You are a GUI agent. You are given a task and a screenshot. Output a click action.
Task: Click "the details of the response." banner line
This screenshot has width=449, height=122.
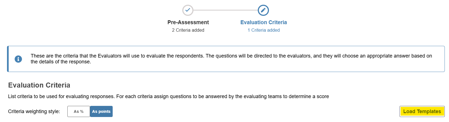click(61, 62)
